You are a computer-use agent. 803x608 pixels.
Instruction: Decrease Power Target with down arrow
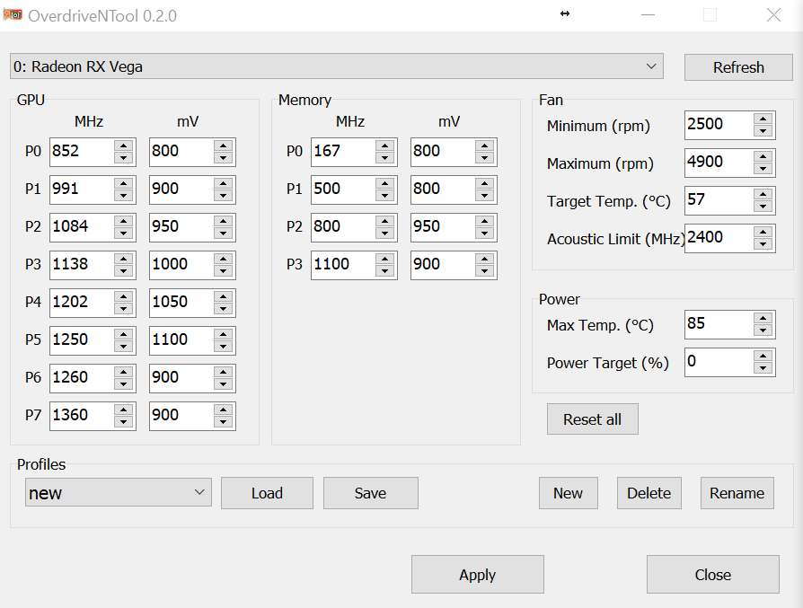763,368
